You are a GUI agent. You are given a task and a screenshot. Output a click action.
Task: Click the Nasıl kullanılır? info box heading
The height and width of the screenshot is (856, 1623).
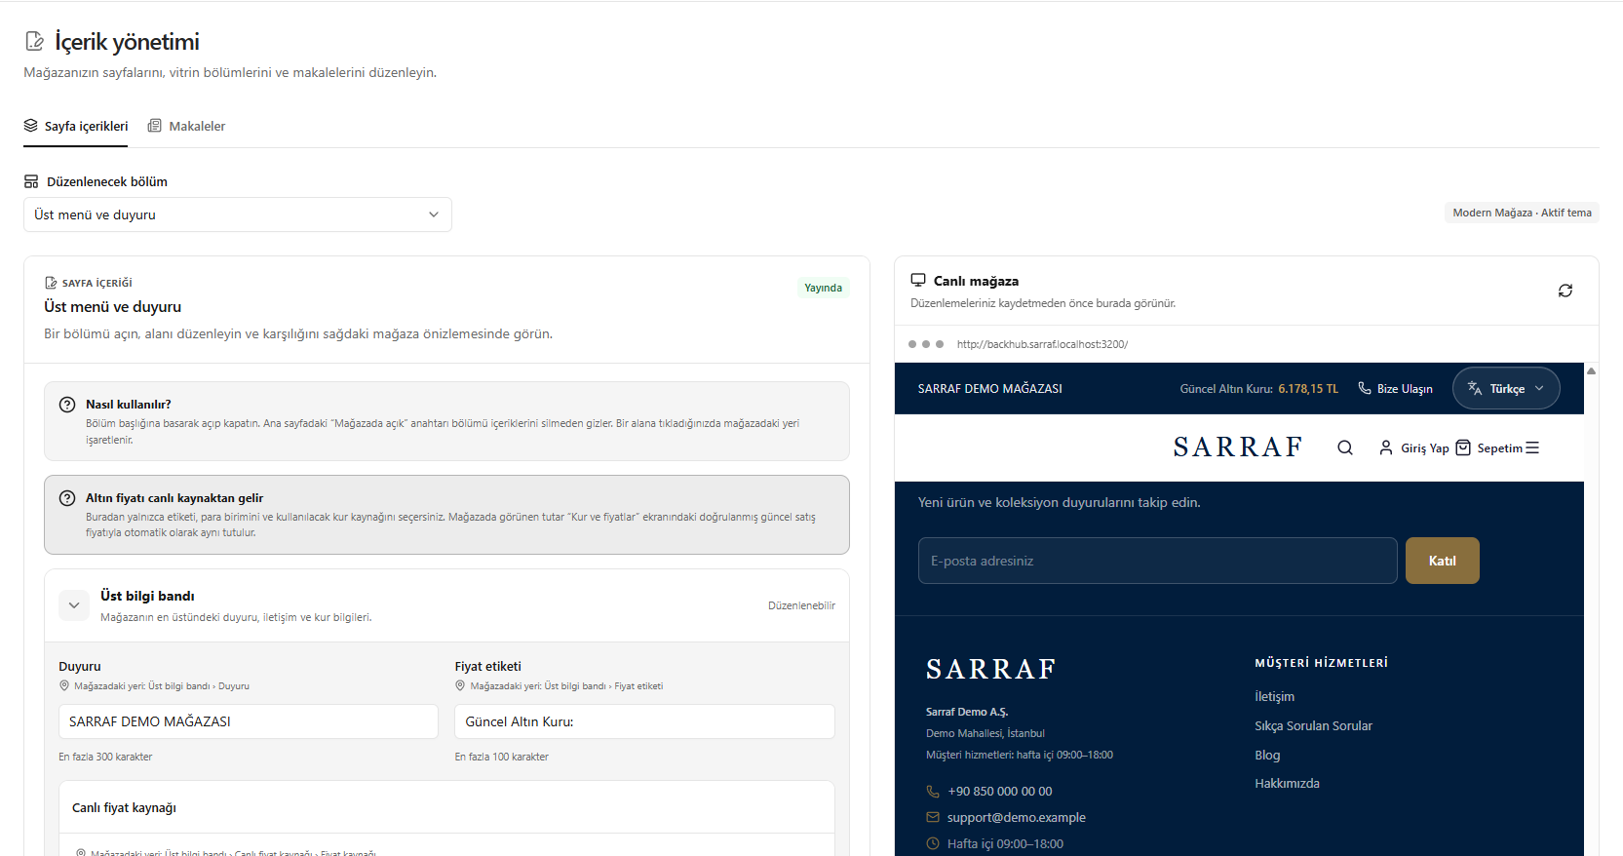(128, 405)
